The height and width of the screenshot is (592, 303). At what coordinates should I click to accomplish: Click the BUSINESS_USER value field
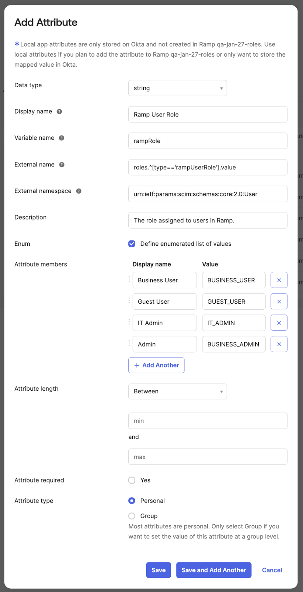pyautogui.click(x=234, y=280)
